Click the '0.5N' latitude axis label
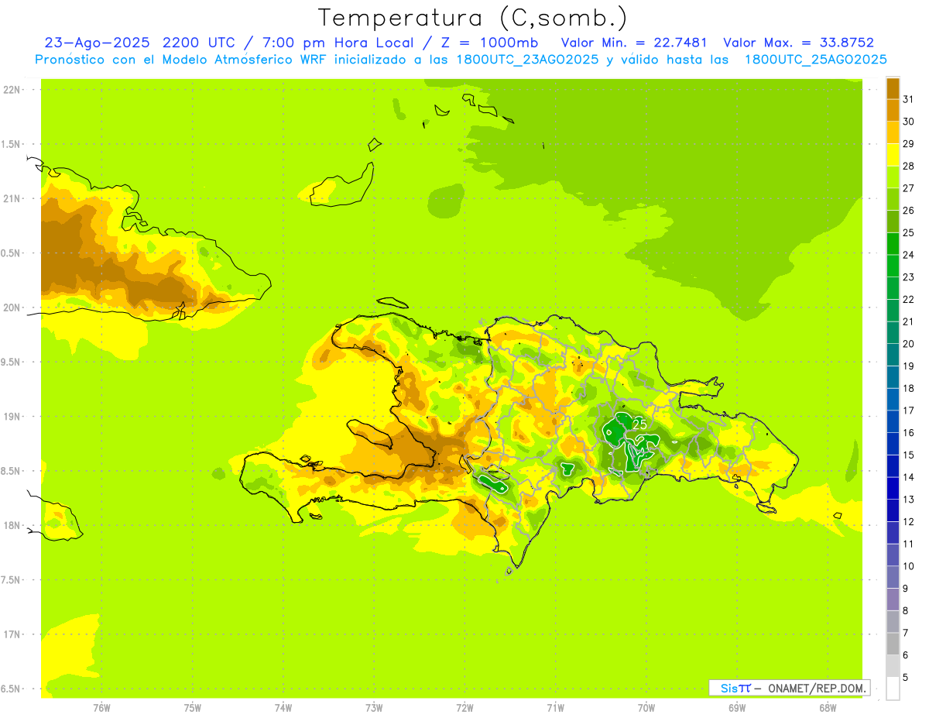 point(12,253)
